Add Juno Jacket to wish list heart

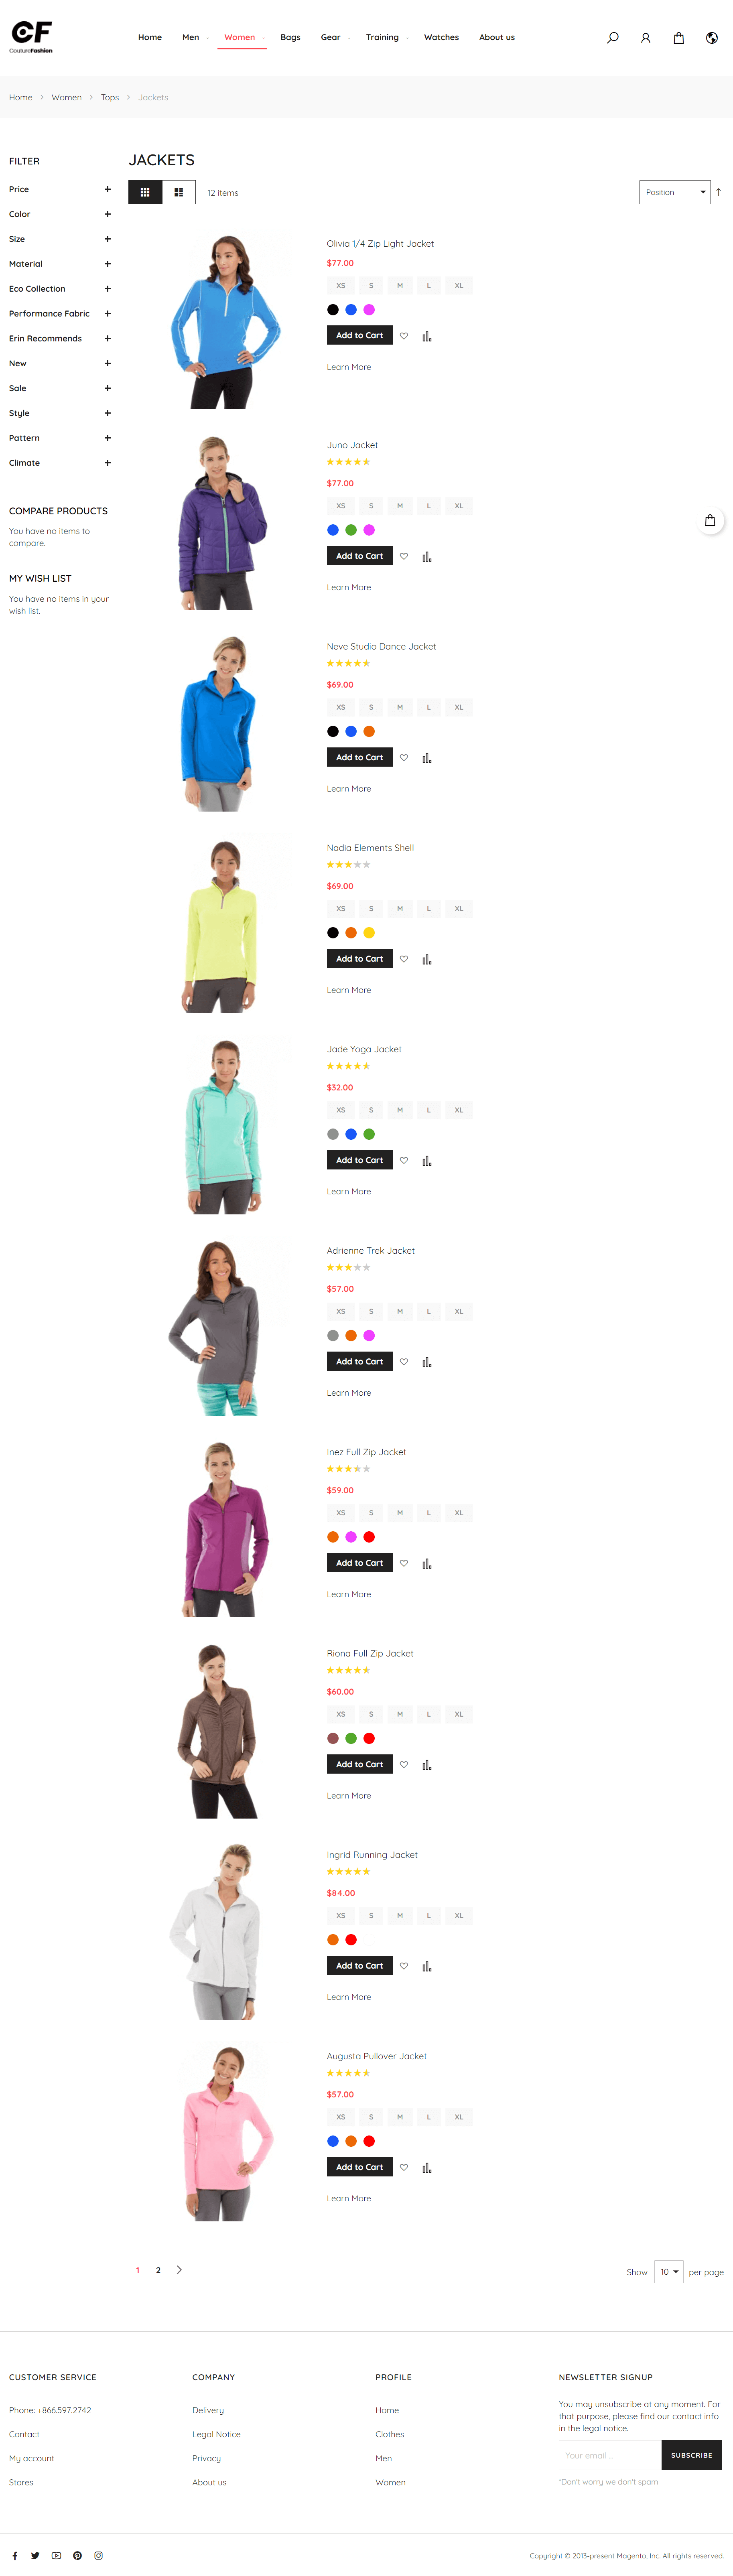tap(404, 556)
